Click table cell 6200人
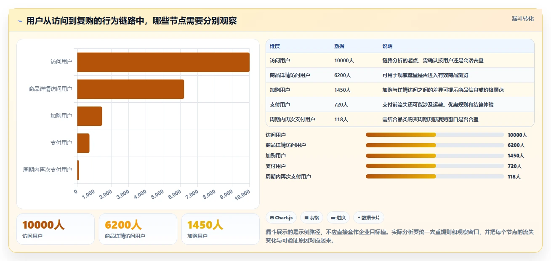Viewport: 551px width, 261px height. (343, 75)
